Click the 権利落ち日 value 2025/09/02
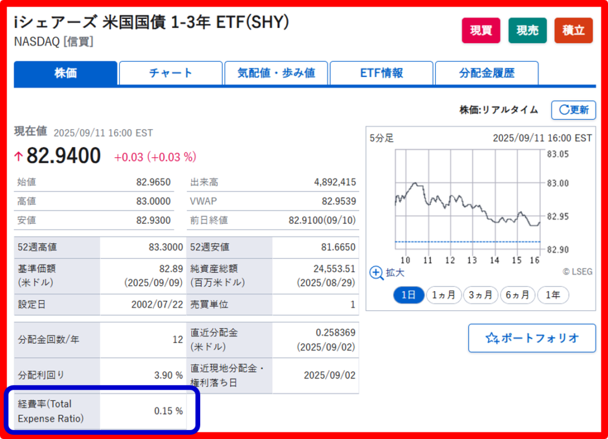 (330, 376)
